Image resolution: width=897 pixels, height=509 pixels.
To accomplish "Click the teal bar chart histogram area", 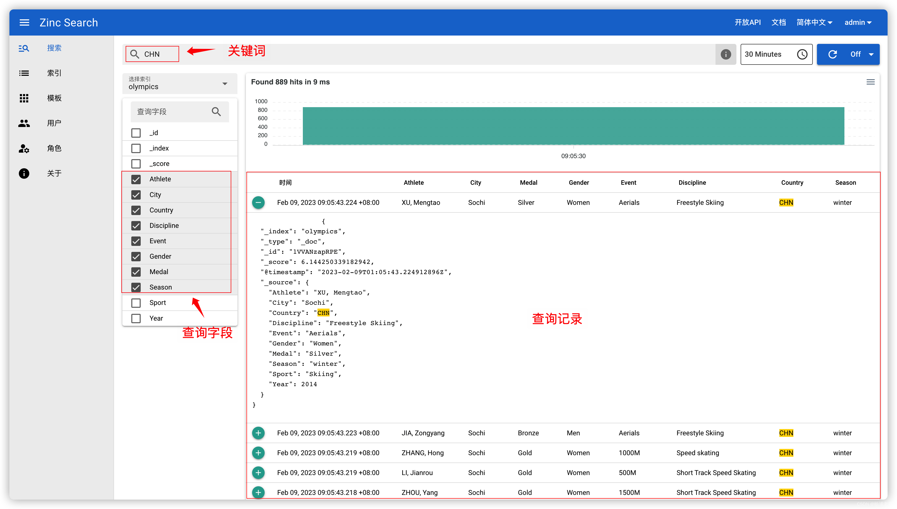I will click(572, 126).
